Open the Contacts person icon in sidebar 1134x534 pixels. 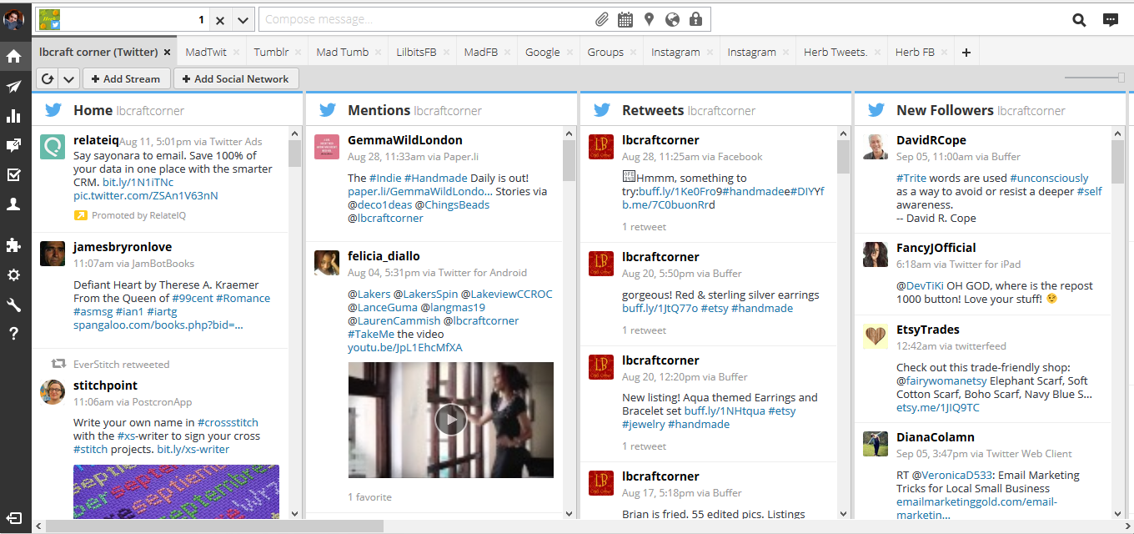pos(14,204)
